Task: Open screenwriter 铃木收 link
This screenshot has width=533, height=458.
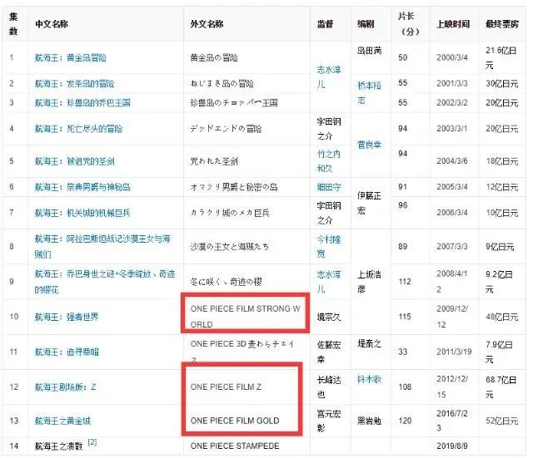Action: pyautogui.click(x=369, y=379)
